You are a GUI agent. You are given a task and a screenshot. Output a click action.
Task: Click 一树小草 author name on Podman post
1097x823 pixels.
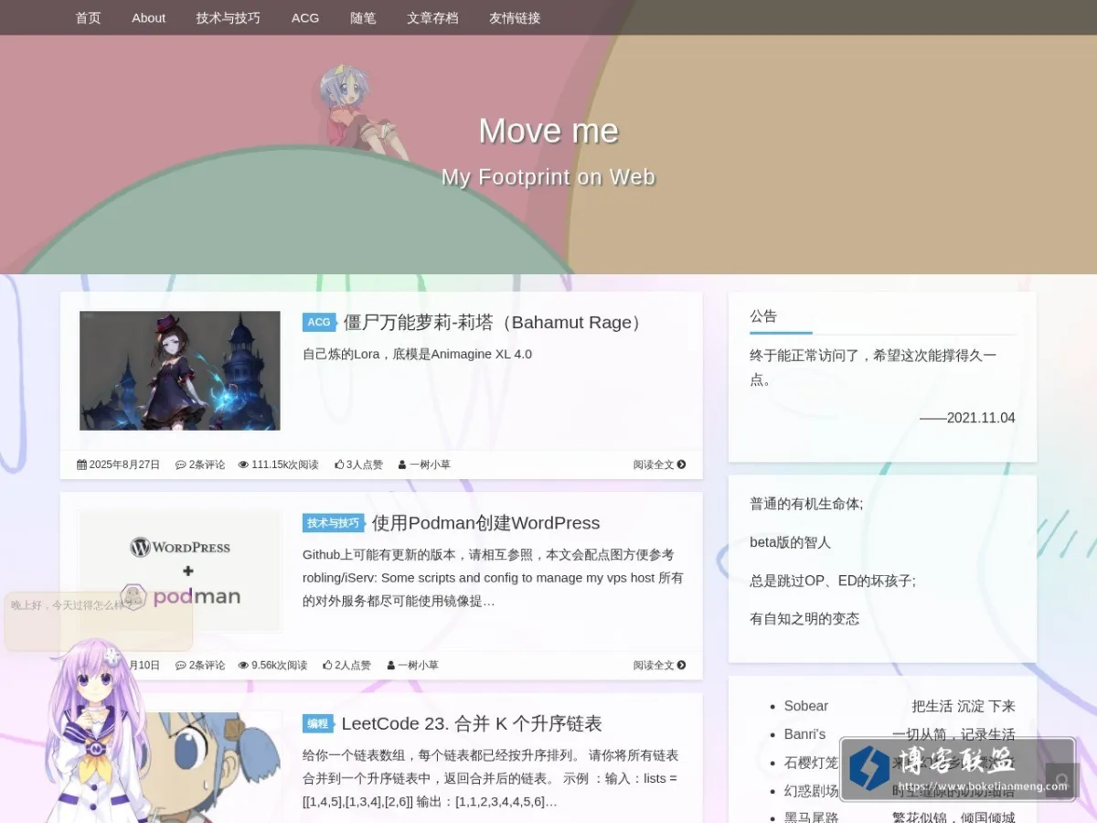(x=418, y=665)
